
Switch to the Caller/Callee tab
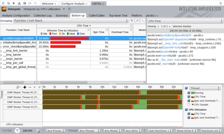point(97,15)
